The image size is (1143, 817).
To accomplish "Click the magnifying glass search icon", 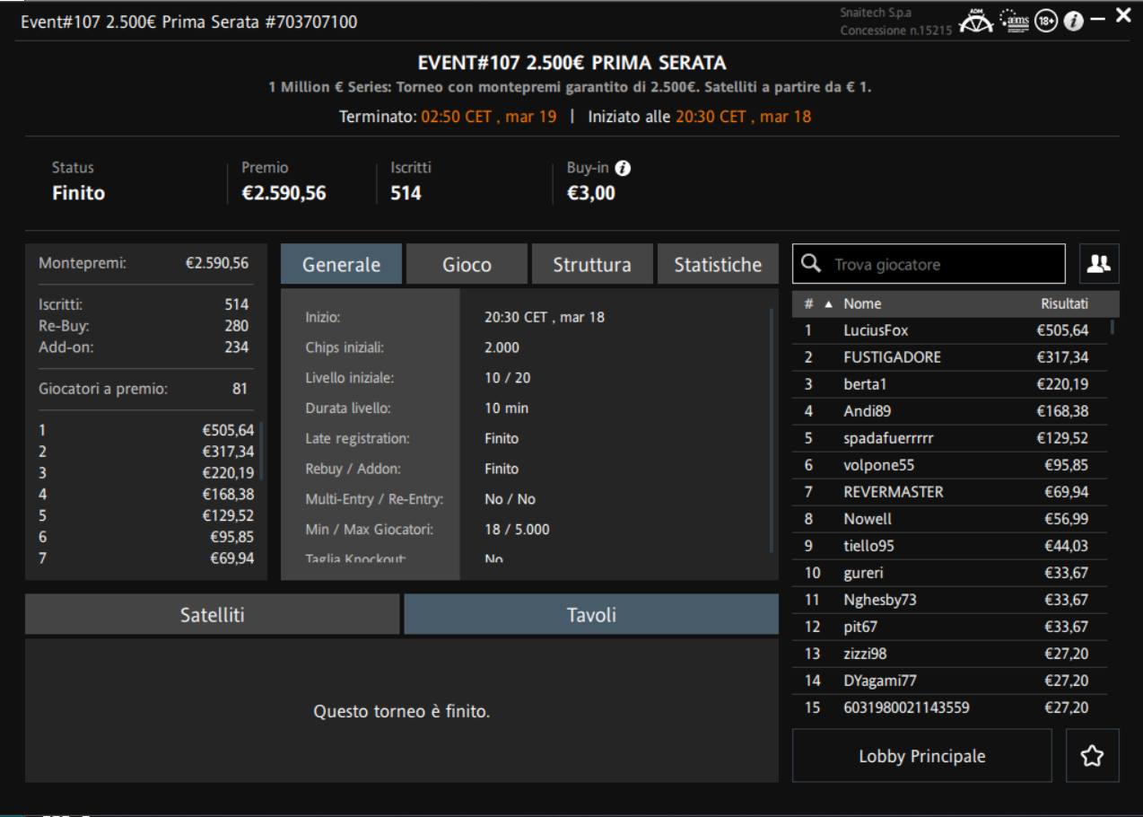I will [810, 264].
